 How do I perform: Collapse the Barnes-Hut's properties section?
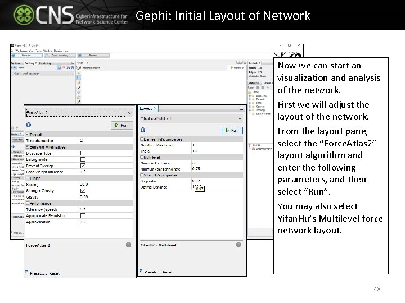(142, 139)
